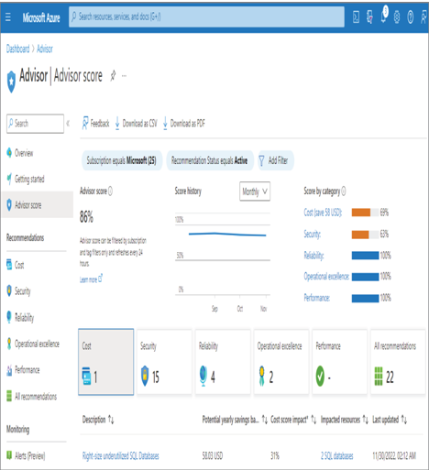The height and width of the screenshot is (470, 429).
Task: Open the Performance category score link
Action: pos(317,298)
